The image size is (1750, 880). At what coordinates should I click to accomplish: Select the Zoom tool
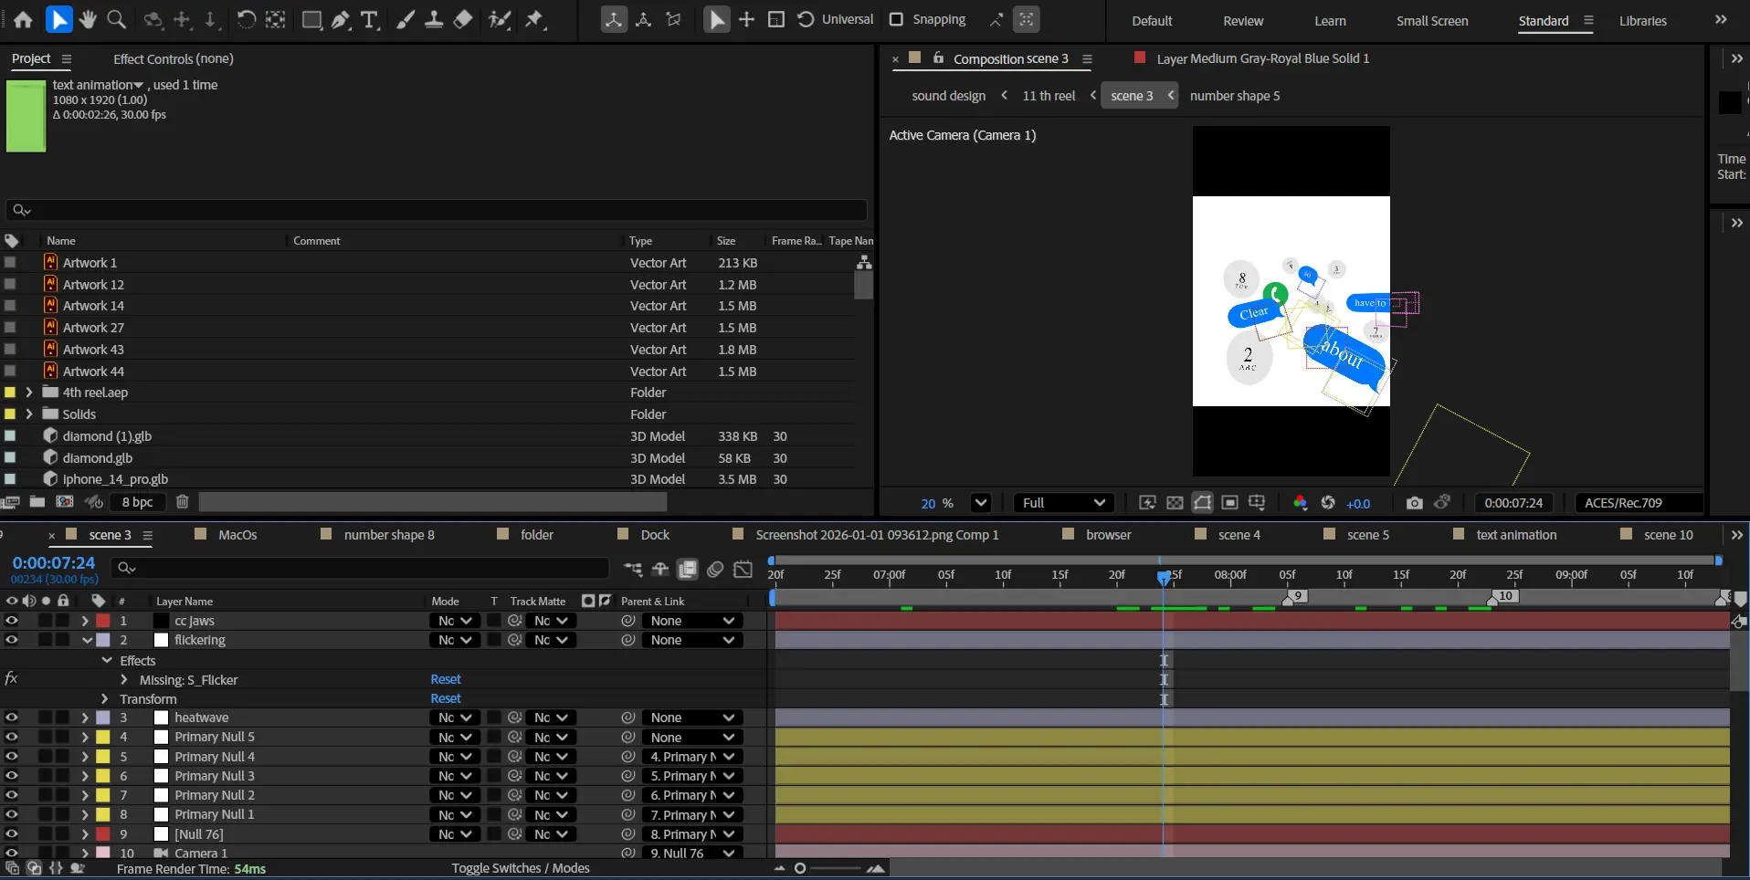coord(116,19)
